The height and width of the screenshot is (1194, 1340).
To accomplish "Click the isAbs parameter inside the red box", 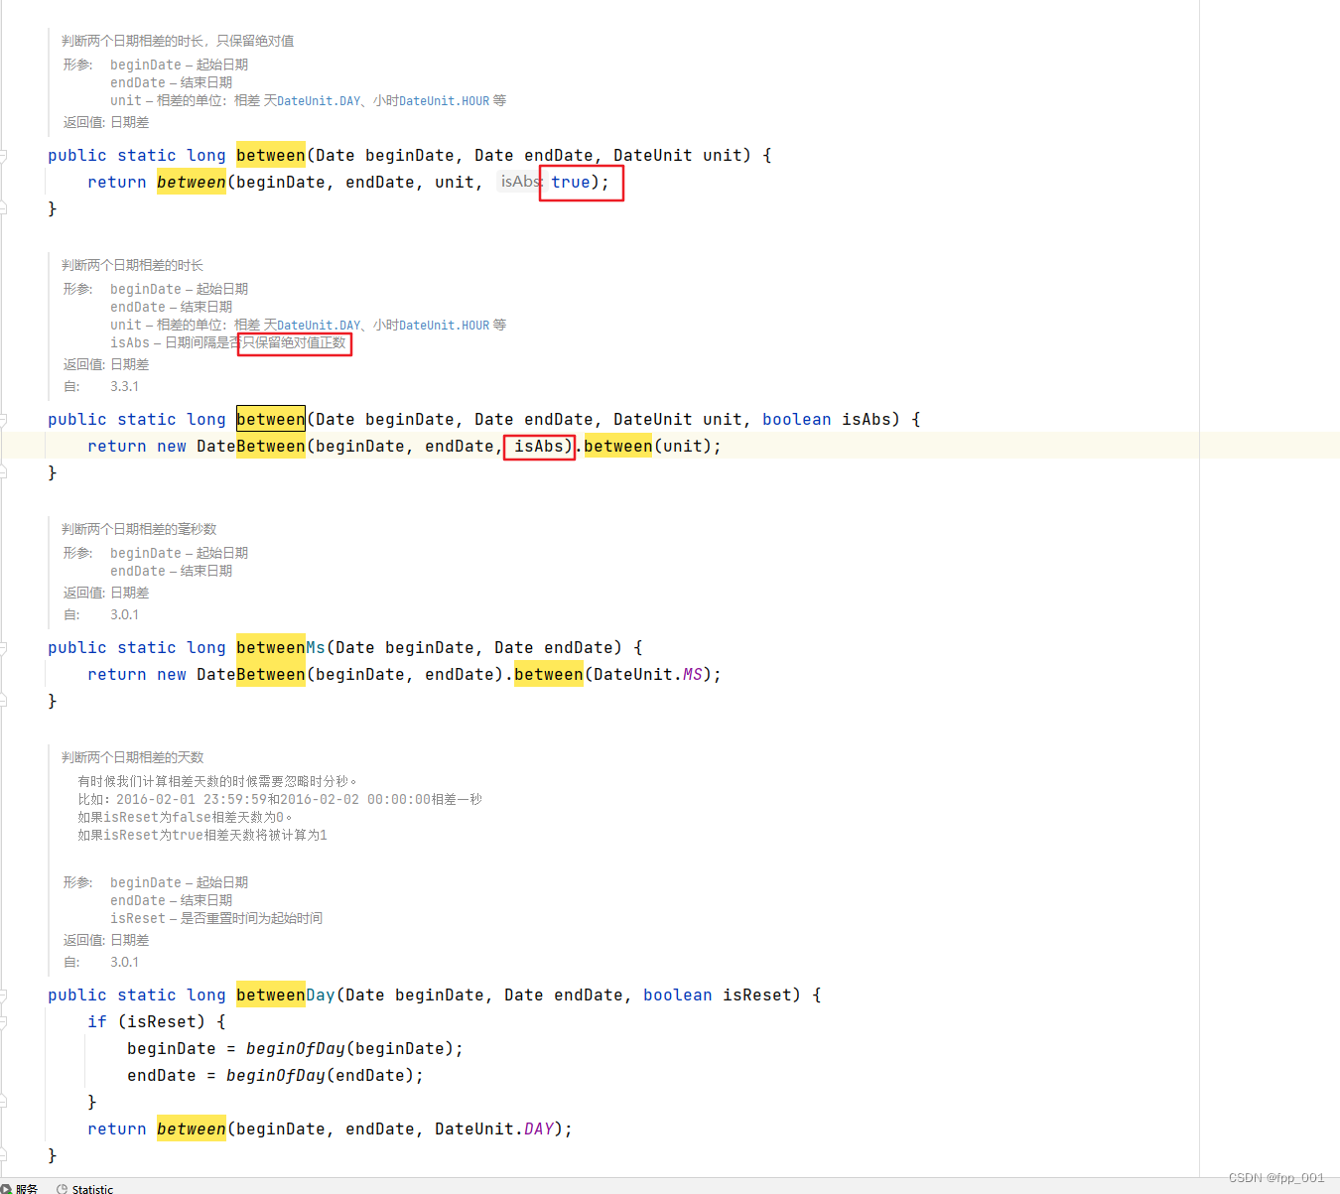I will pos(539,446).
